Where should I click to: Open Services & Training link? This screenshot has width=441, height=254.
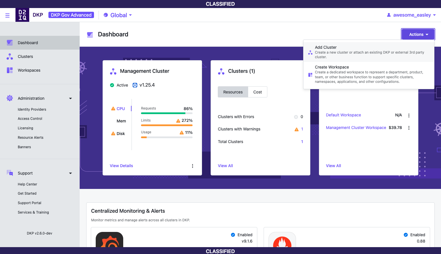coord(33,212)
